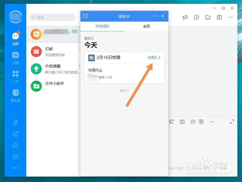Click the chat history clock icon
This screenshot has height=182, width=242.
pyautogui.click(x=197, y=17)
